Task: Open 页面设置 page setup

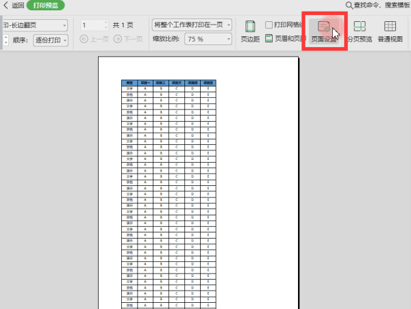Action: 324,31
